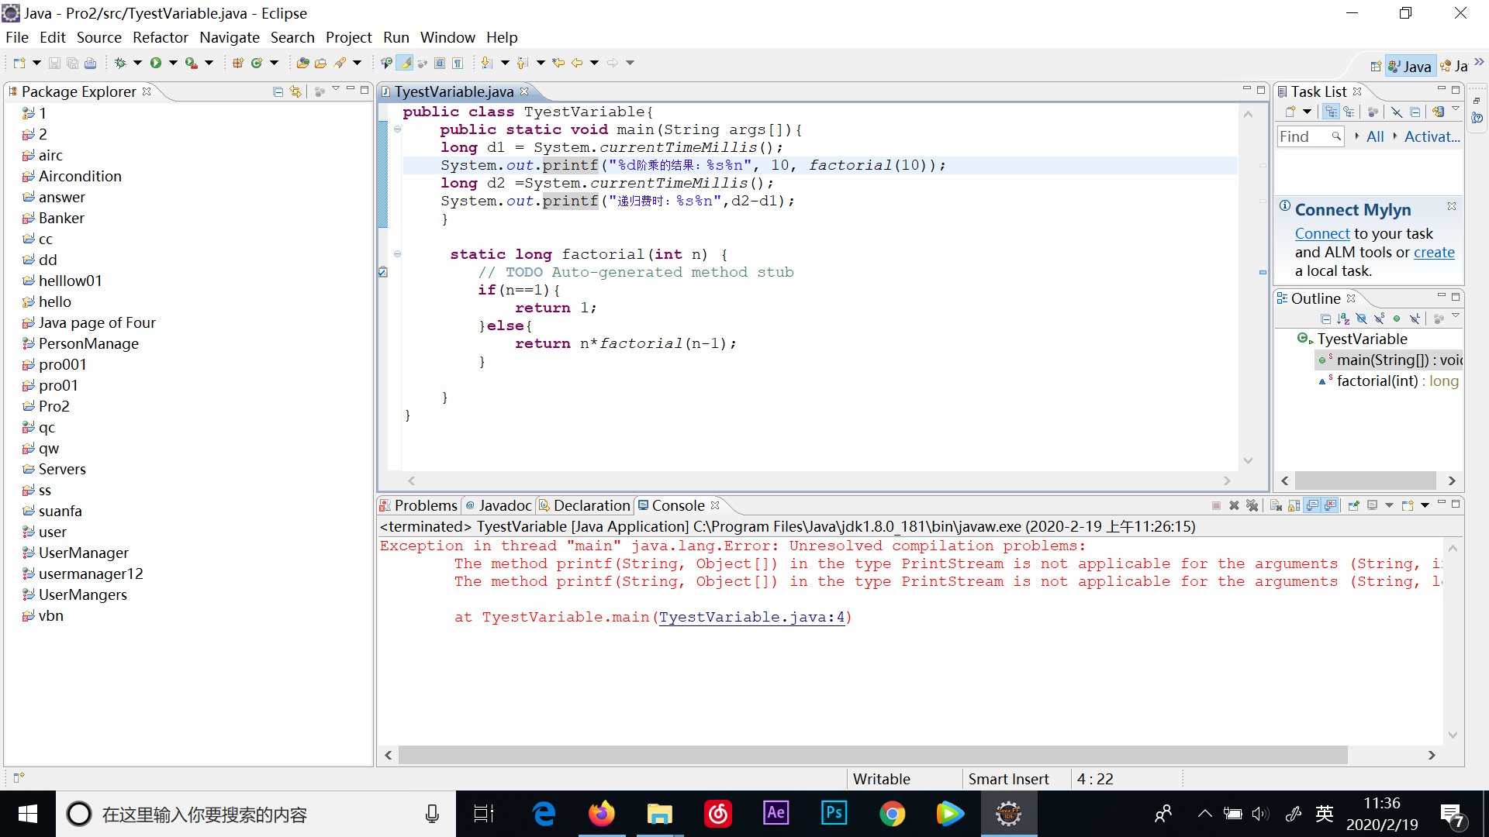Open TyestVariable.java:4 from the stack trace link

752,617
